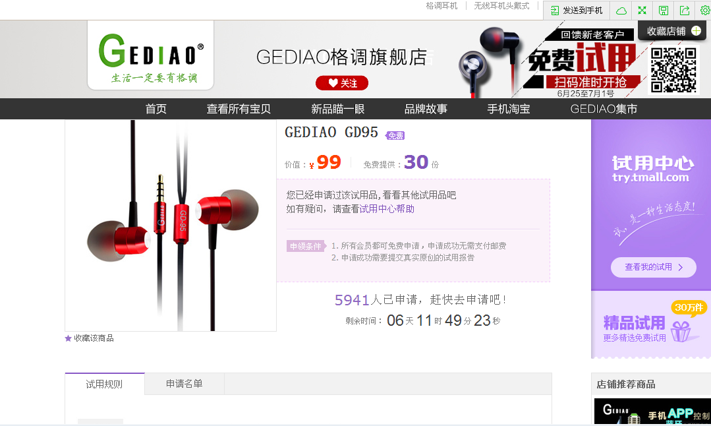Click the store QR code image
Viewport: 711px width, 426px height.
[x=673, y=70]
